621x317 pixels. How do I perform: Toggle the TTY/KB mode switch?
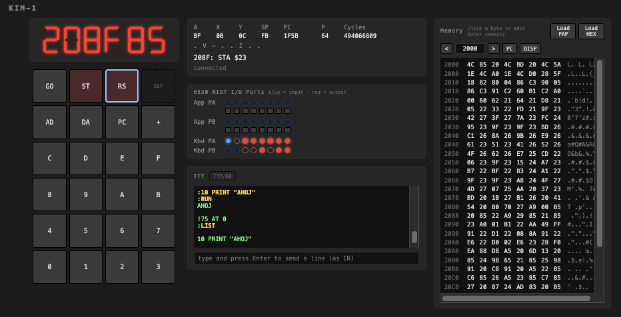pyautogui.click(x=223, y=176)
